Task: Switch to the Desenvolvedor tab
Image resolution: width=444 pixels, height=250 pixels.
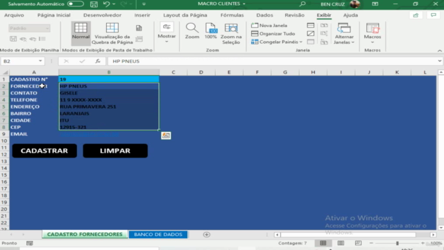Action: click(x=102, y=15)
